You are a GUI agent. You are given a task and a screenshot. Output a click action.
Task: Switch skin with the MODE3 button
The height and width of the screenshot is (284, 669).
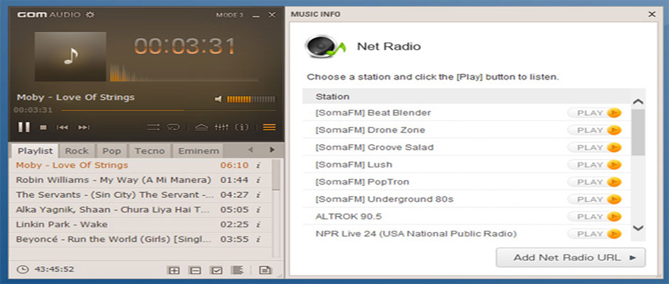pos(230,15)
